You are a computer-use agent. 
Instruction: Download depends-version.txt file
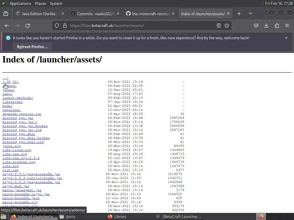click(22, 114)
